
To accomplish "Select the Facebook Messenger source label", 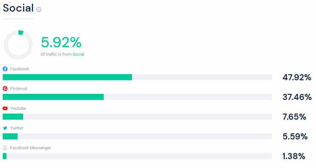I will pos(31,148).
